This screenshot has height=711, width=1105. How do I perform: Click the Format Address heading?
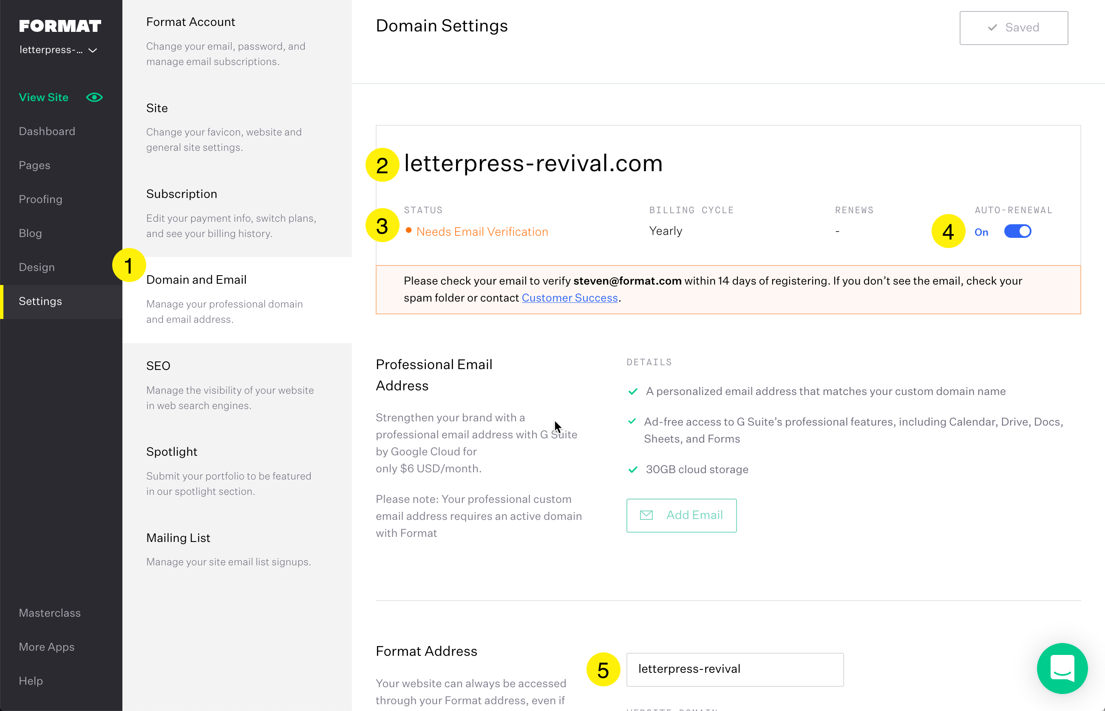(x=426, y=651)
